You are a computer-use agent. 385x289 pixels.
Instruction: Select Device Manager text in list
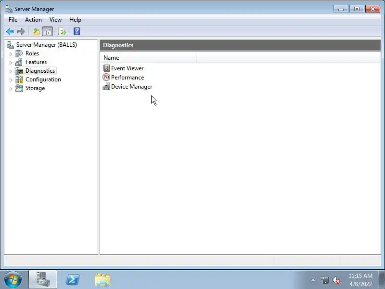[x=131, y=87]
